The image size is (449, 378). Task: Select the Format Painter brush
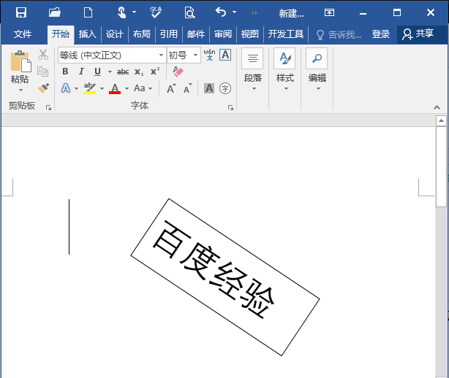tap(43, 88)
